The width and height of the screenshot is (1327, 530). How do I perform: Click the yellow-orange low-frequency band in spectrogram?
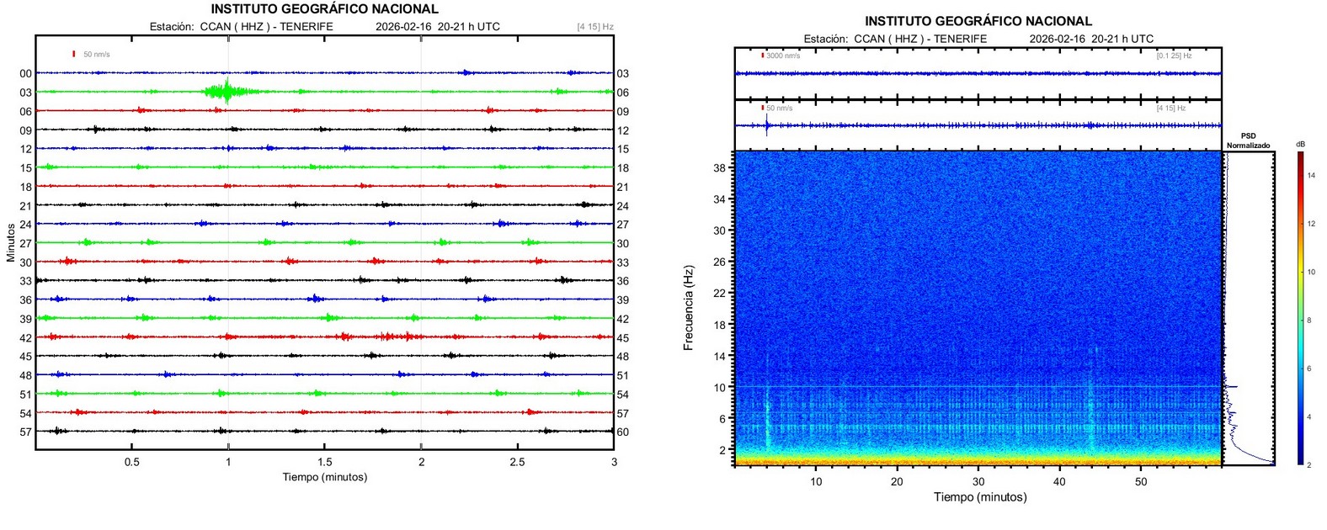tap(977, 460)
